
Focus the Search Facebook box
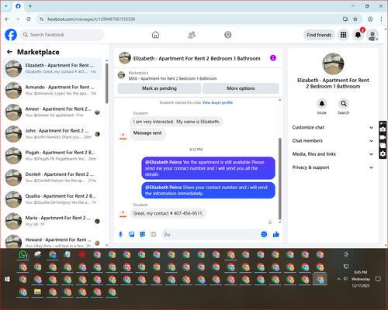click(62, 35)
